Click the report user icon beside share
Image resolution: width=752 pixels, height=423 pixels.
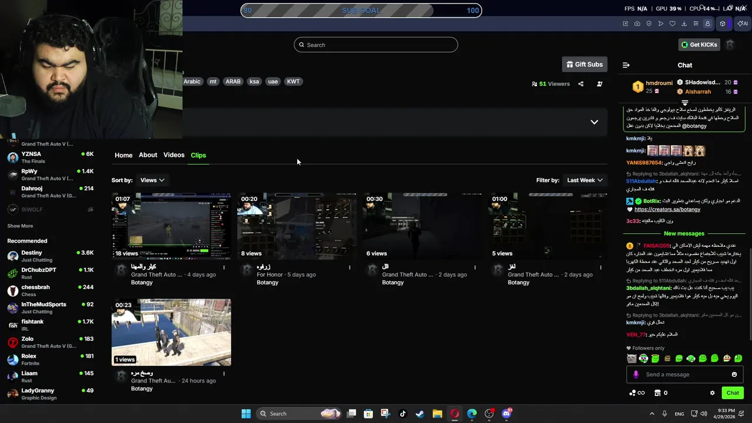599,84
